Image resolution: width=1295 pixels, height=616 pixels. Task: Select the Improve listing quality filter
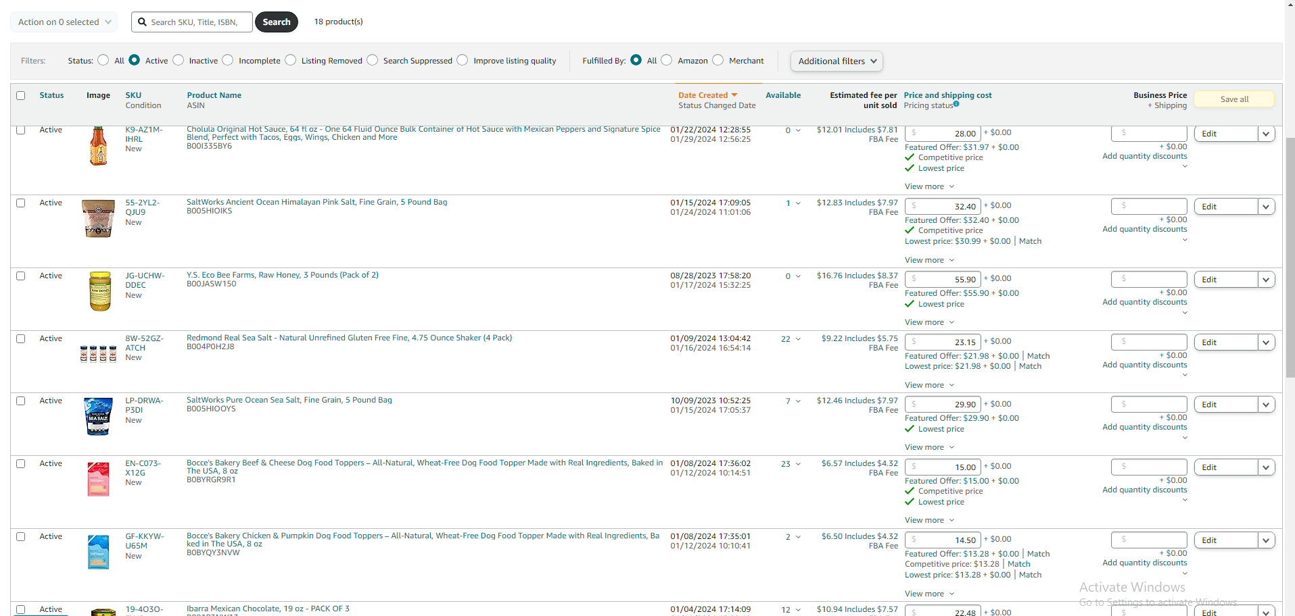(463, 60)
